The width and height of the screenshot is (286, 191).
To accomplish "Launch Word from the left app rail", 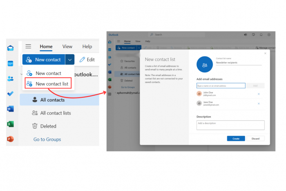I will click(x=10, y=109).
